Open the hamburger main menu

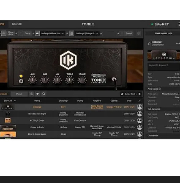179,24
